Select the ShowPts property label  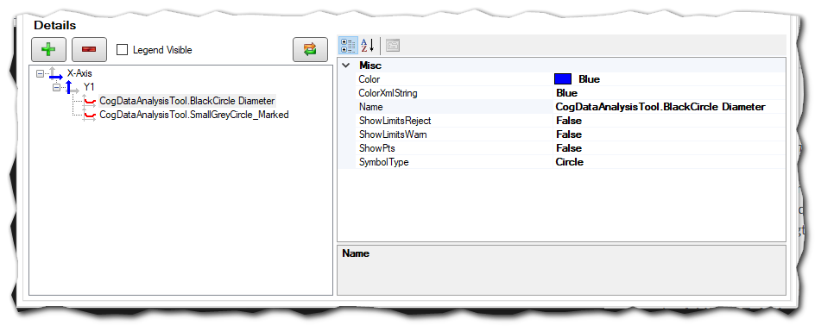coord(376,148)
